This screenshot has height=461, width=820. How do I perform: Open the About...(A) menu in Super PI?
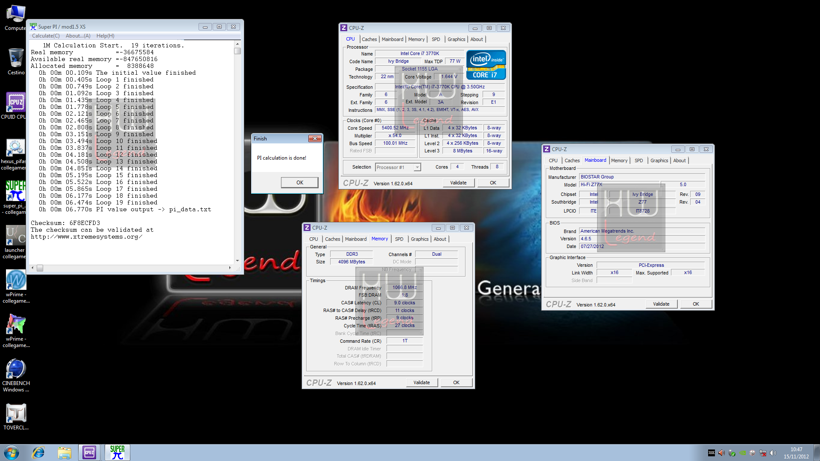coord(78,36)
